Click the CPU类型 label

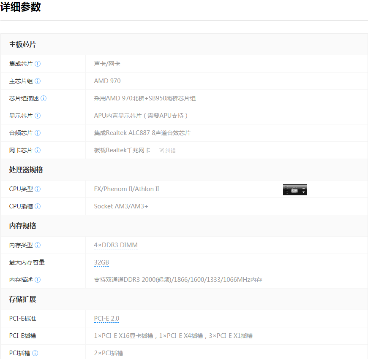[x=21, y=189]
